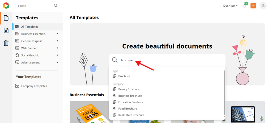Screen dimensions: 272x123
Task: Click the magnifier icon beside brochure query
Action: [115, 60]
